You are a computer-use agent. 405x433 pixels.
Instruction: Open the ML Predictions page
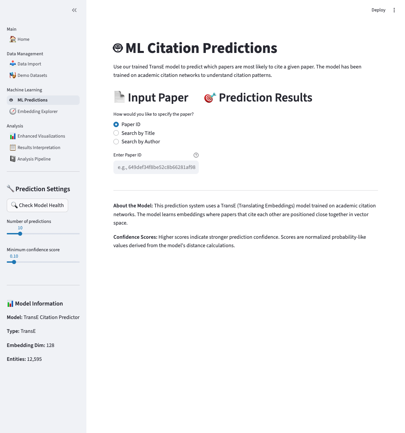pos(32,100)
